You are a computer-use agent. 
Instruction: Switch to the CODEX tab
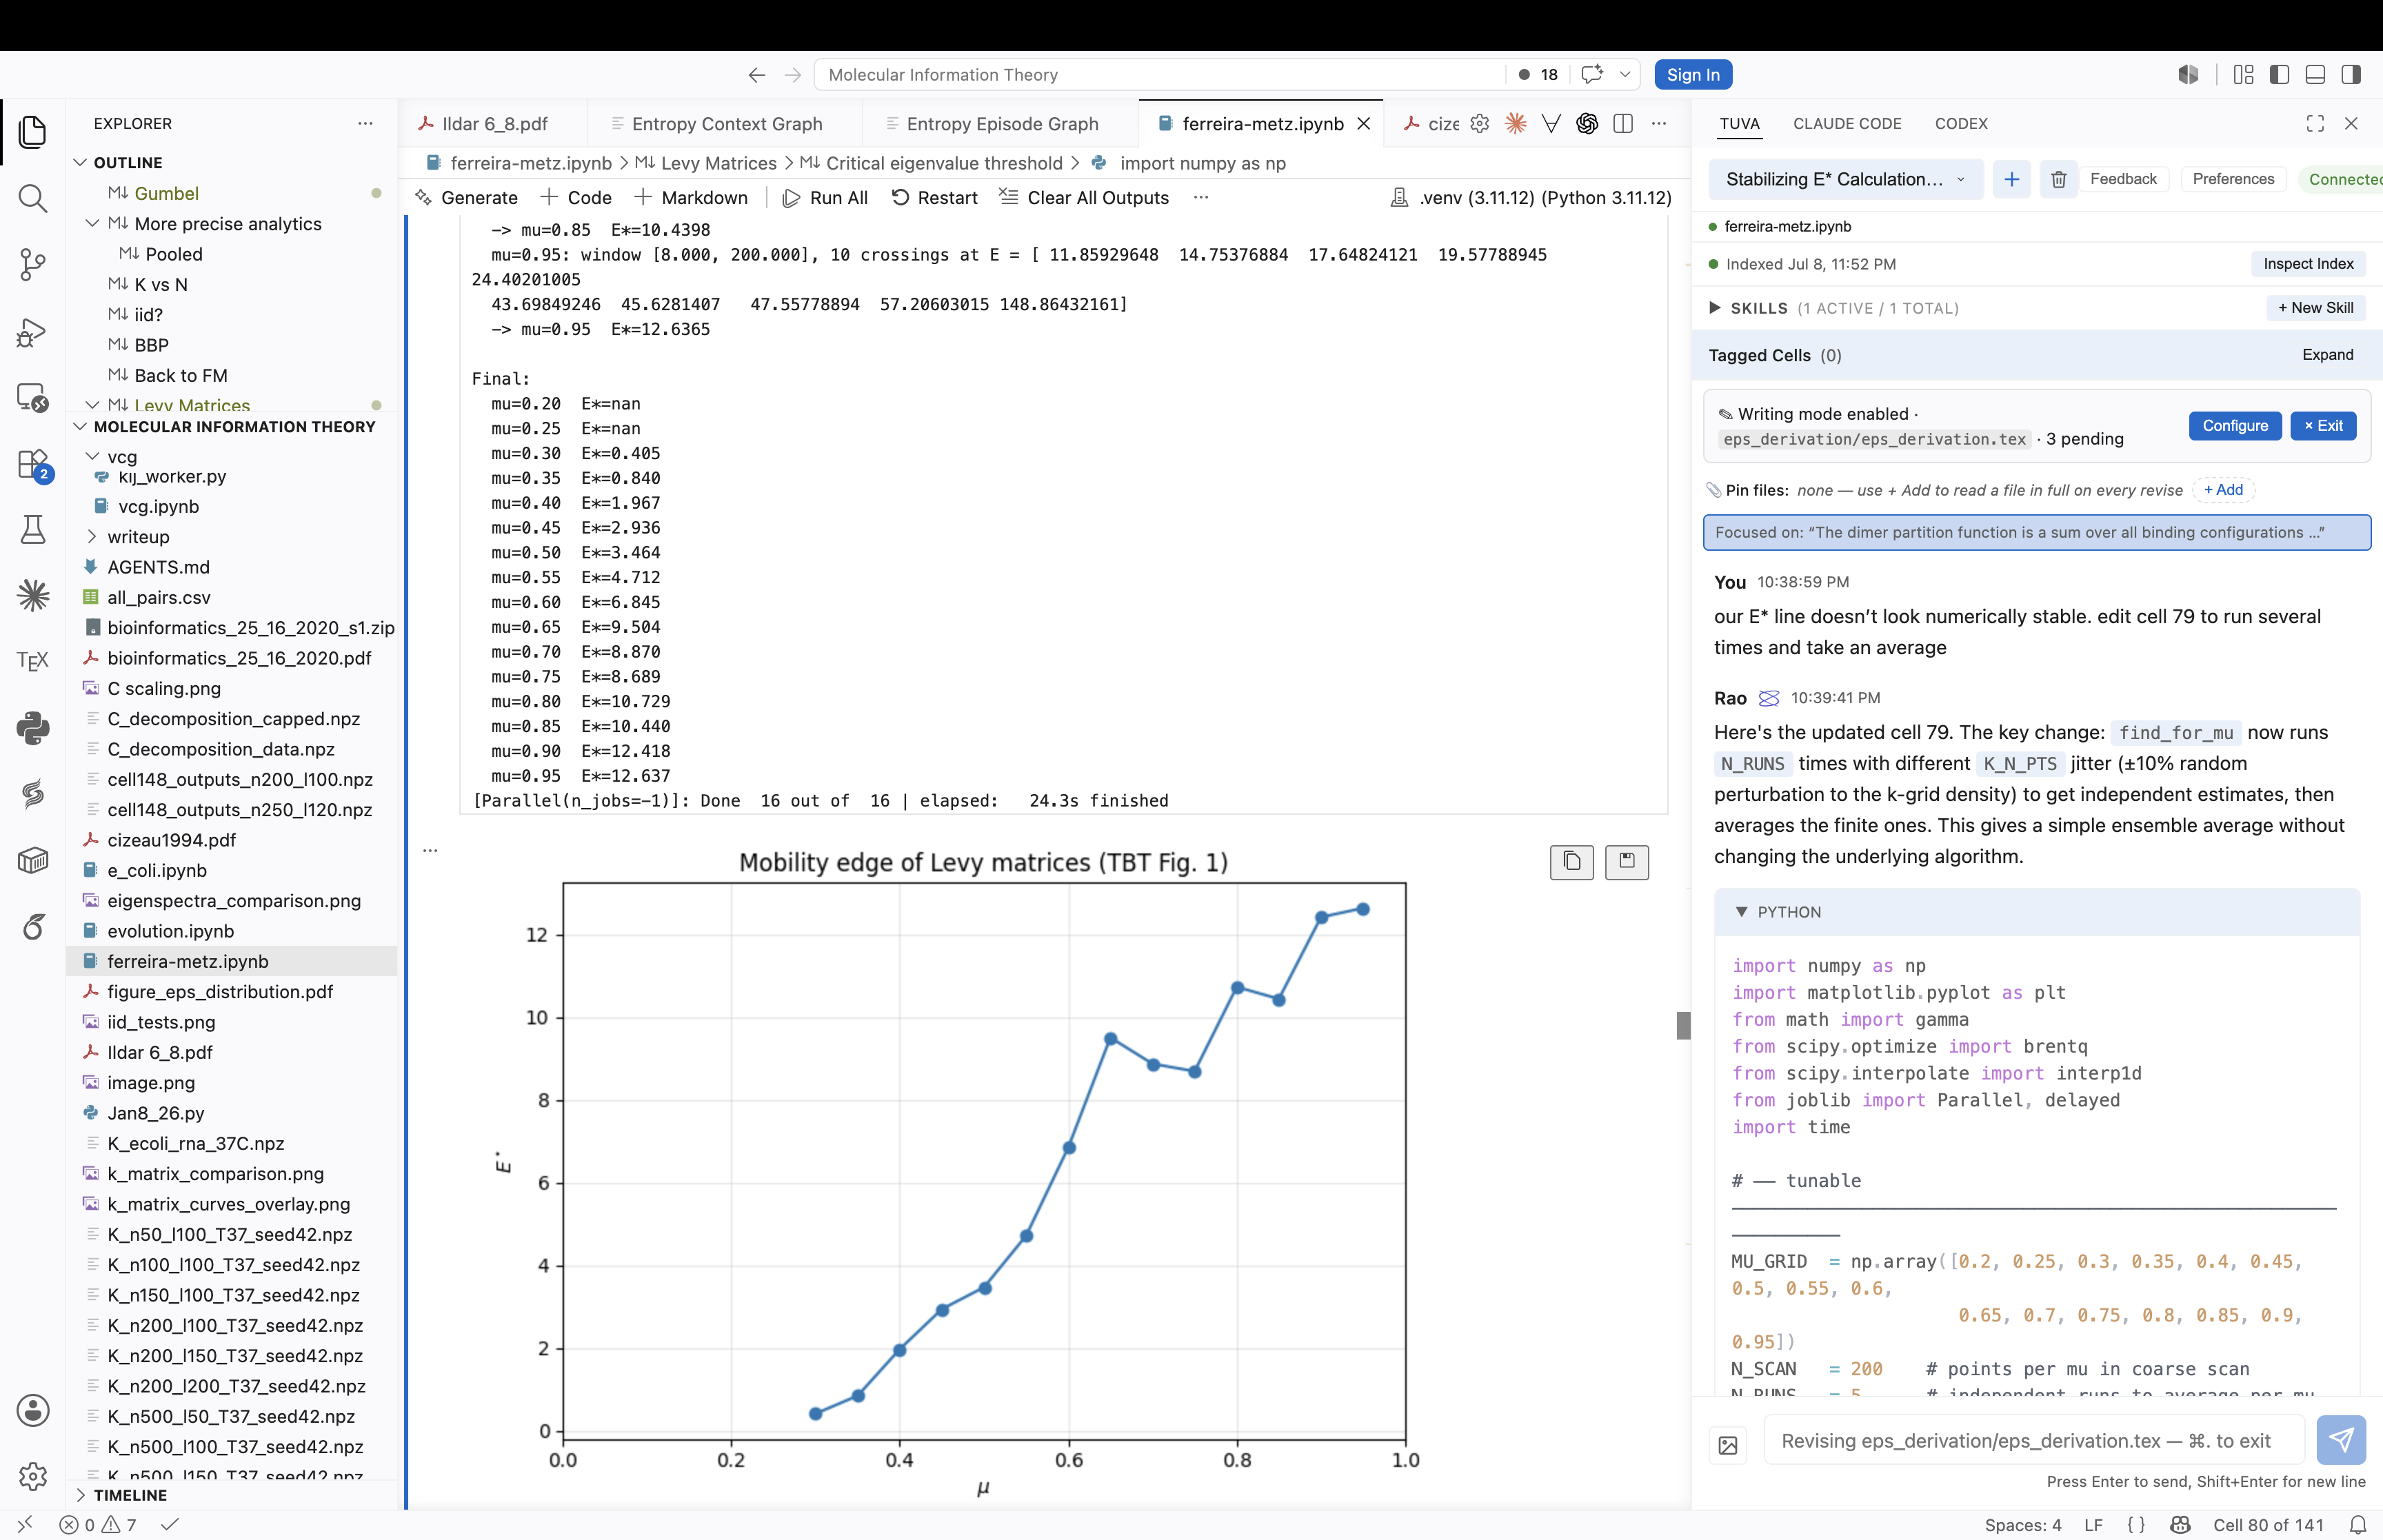(x=1960, y=123)
